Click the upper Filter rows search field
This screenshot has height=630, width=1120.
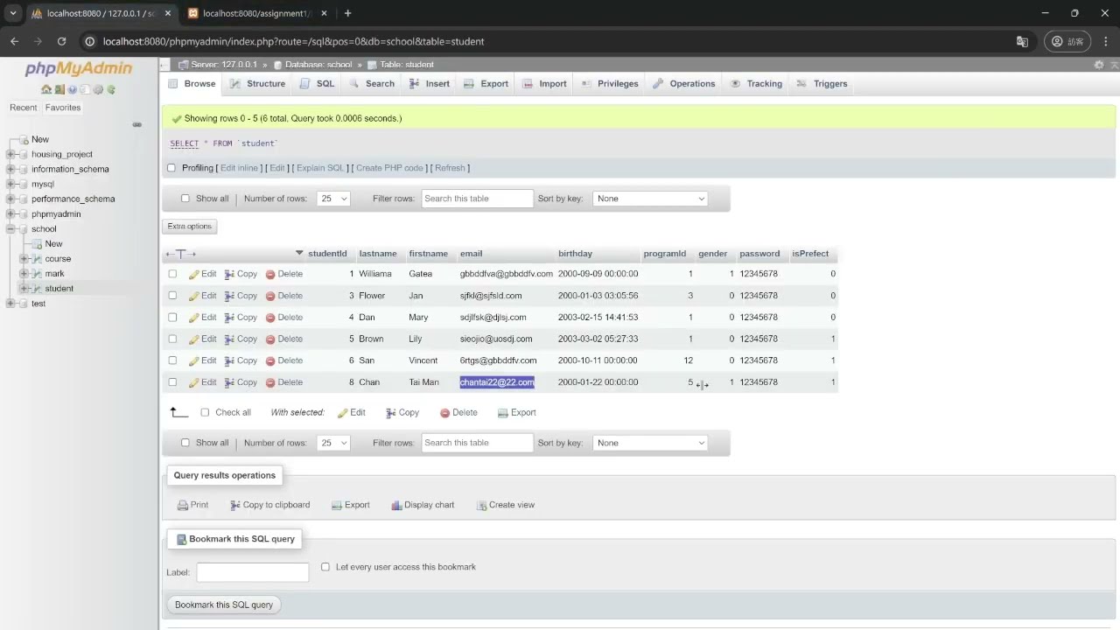pyautogui.click(x=478, y=199)
